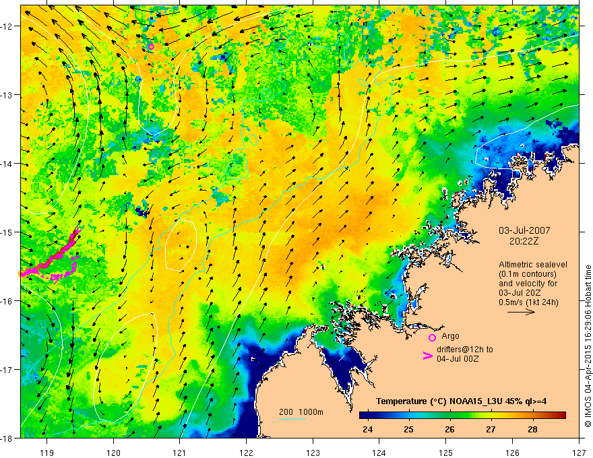
Task: Click the longitude label 126
Action: pyautogui.click(x=512, y=453)
